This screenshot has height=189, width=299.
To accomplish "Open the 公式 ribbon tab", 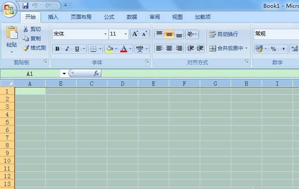I will coord(109,17).
